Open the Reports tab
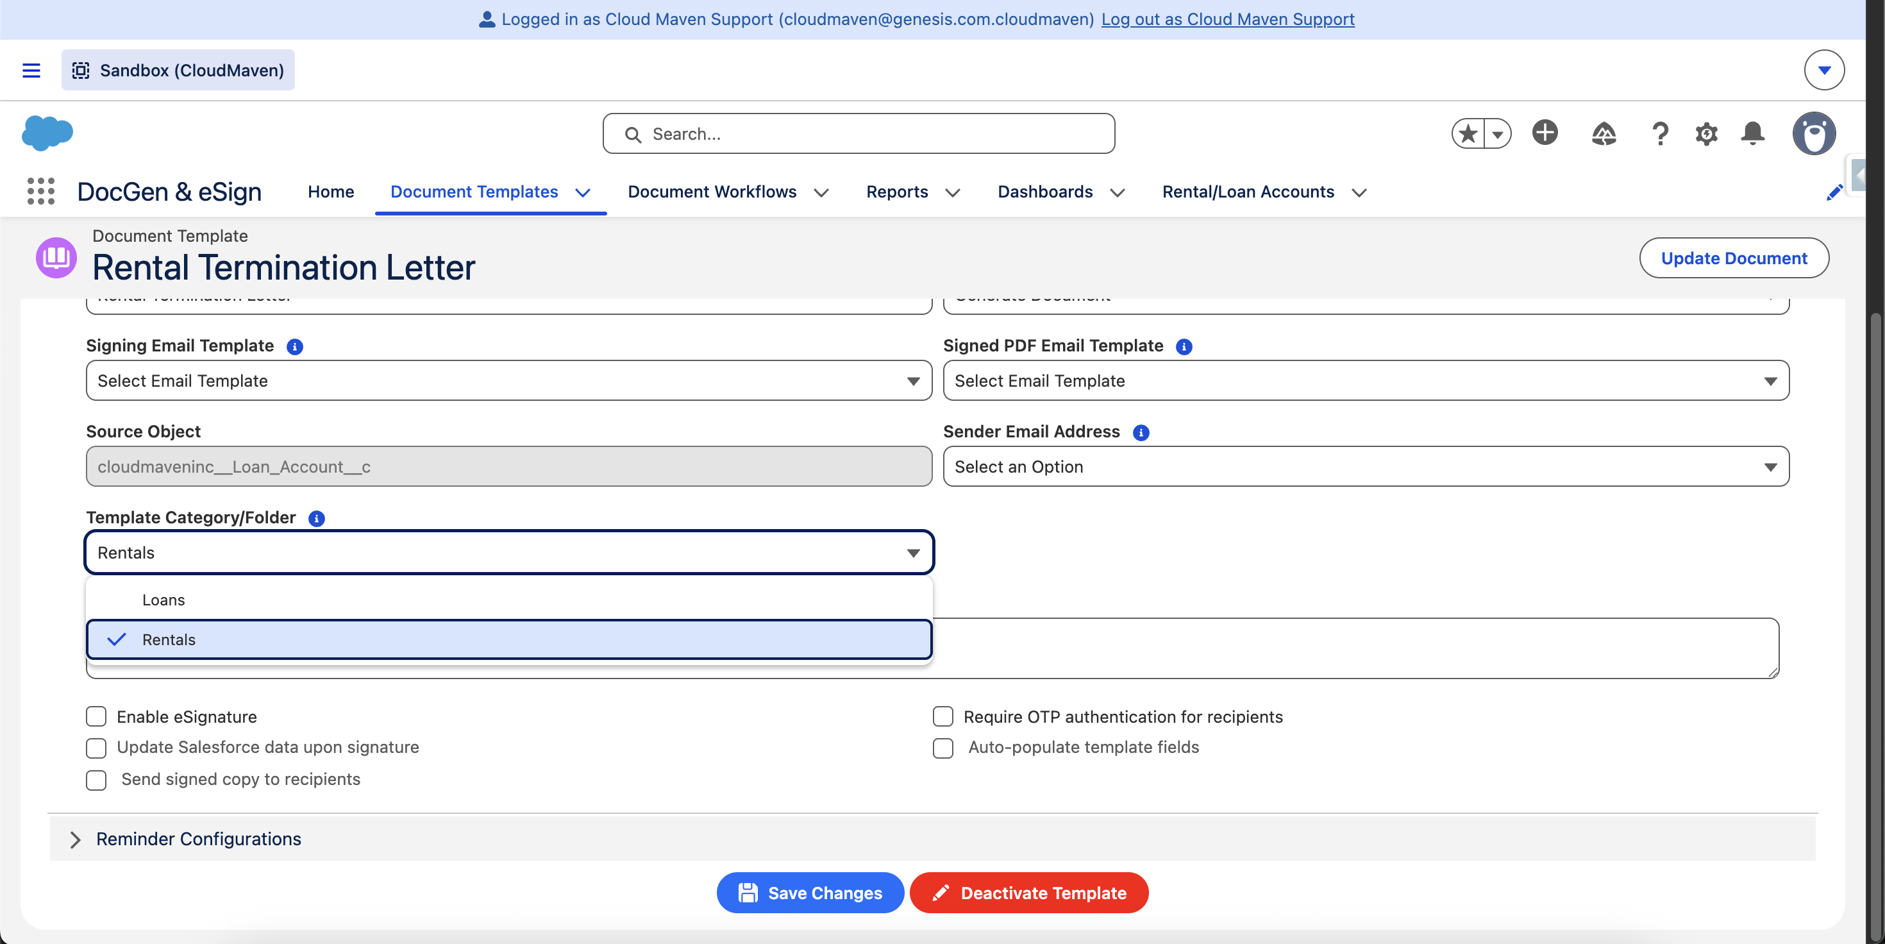The height and width of the screenshot is (944, 1885). (x=897, y=192)
